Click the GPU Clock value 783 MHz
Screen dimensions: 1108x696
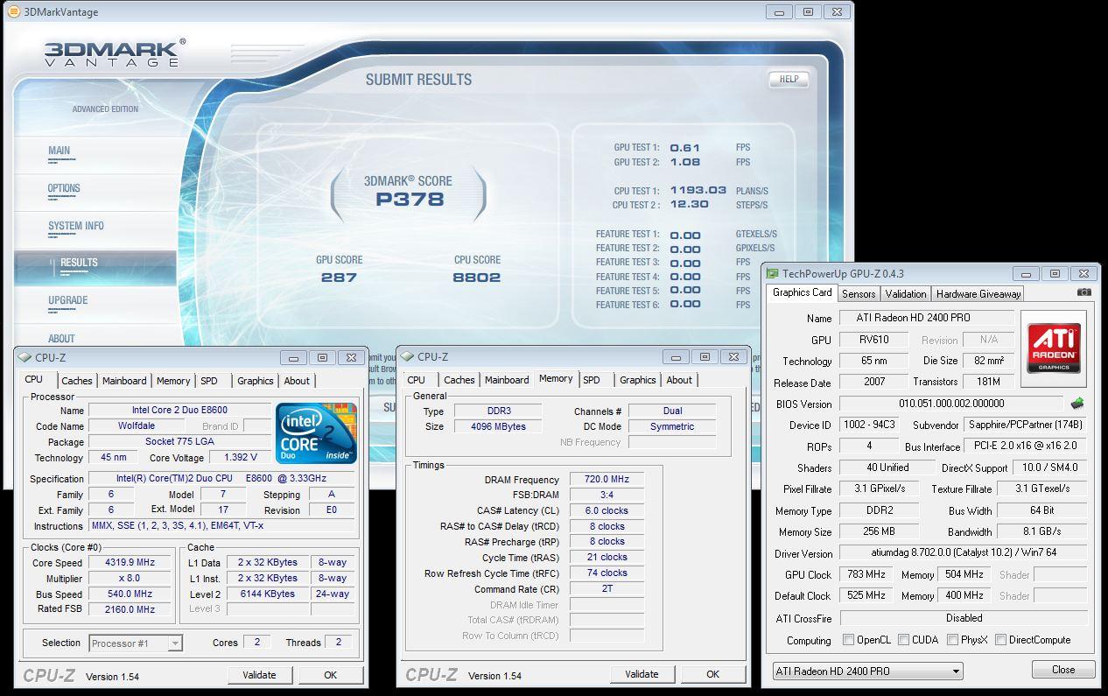click(x=866, y=575)
